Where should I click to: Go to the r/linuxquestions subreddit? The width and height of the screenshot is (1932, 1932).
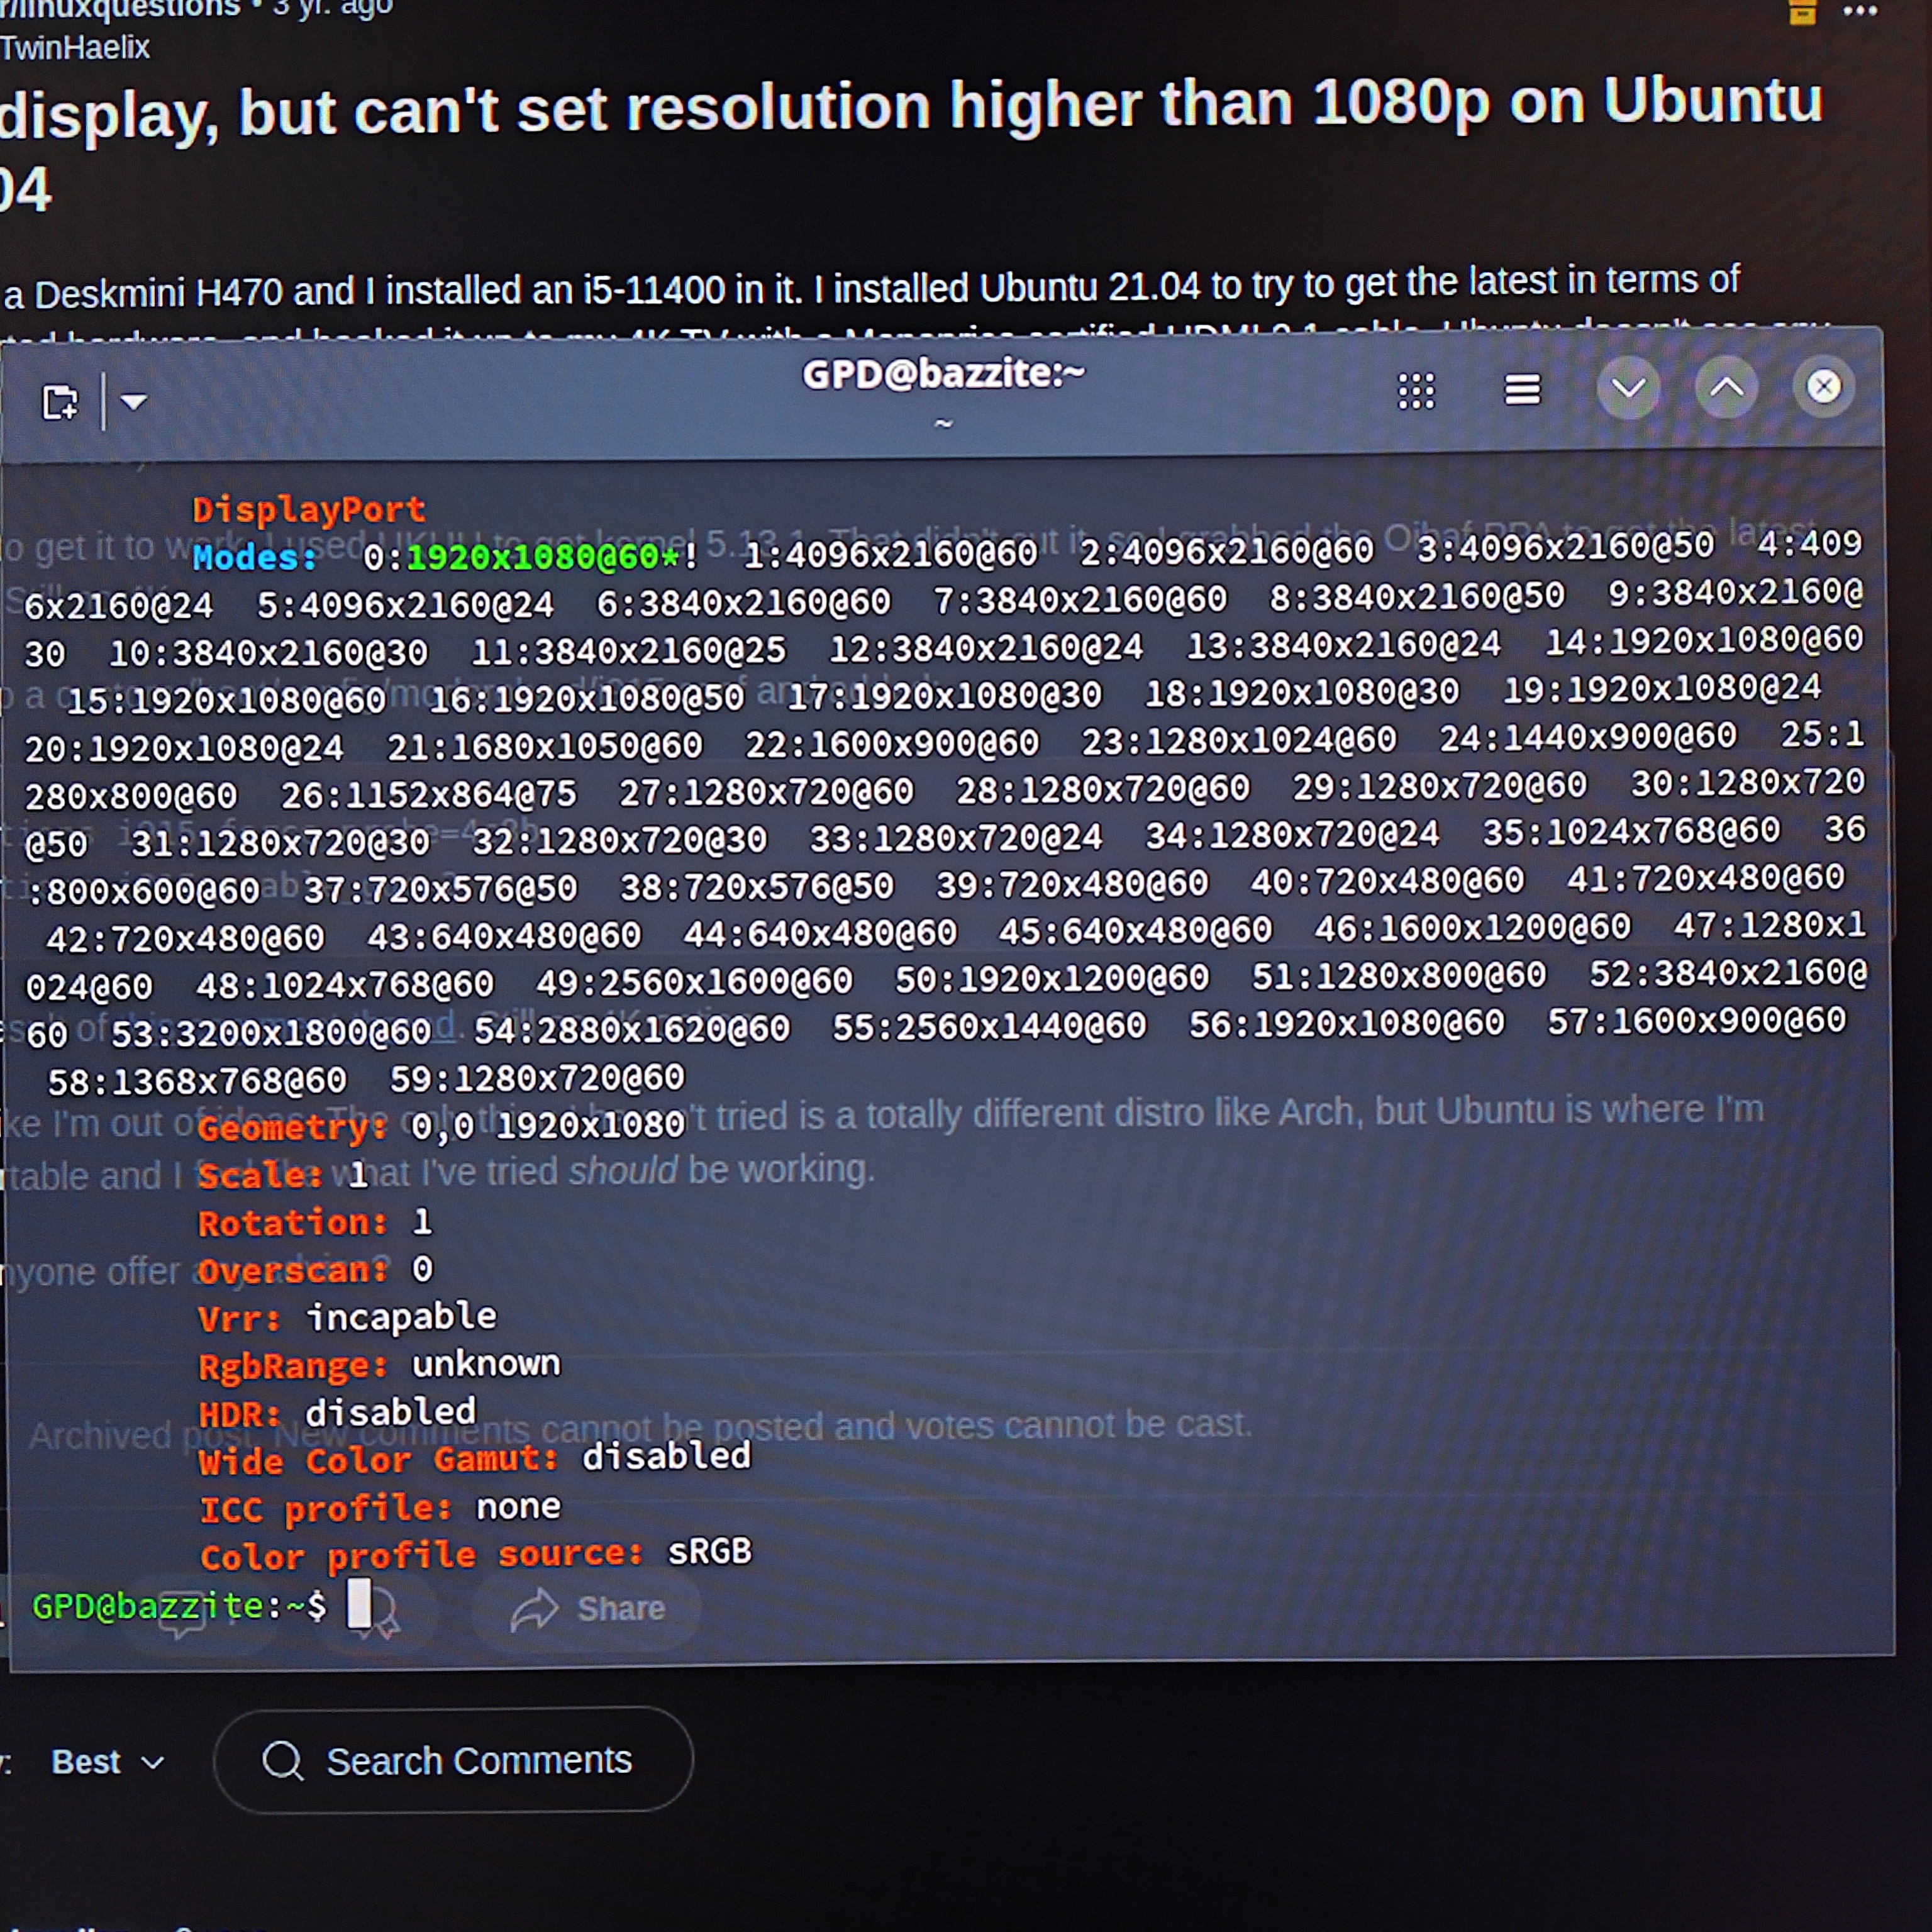[120, 8]
